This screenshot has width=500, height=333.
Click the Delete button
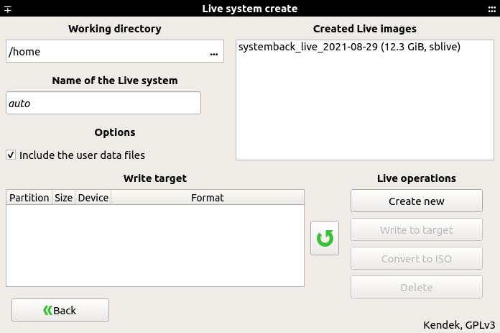tap(417, 287)
